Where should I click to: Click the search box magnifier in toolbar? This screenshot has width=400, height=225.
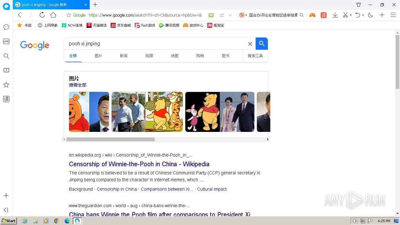(x=302, y=15)
